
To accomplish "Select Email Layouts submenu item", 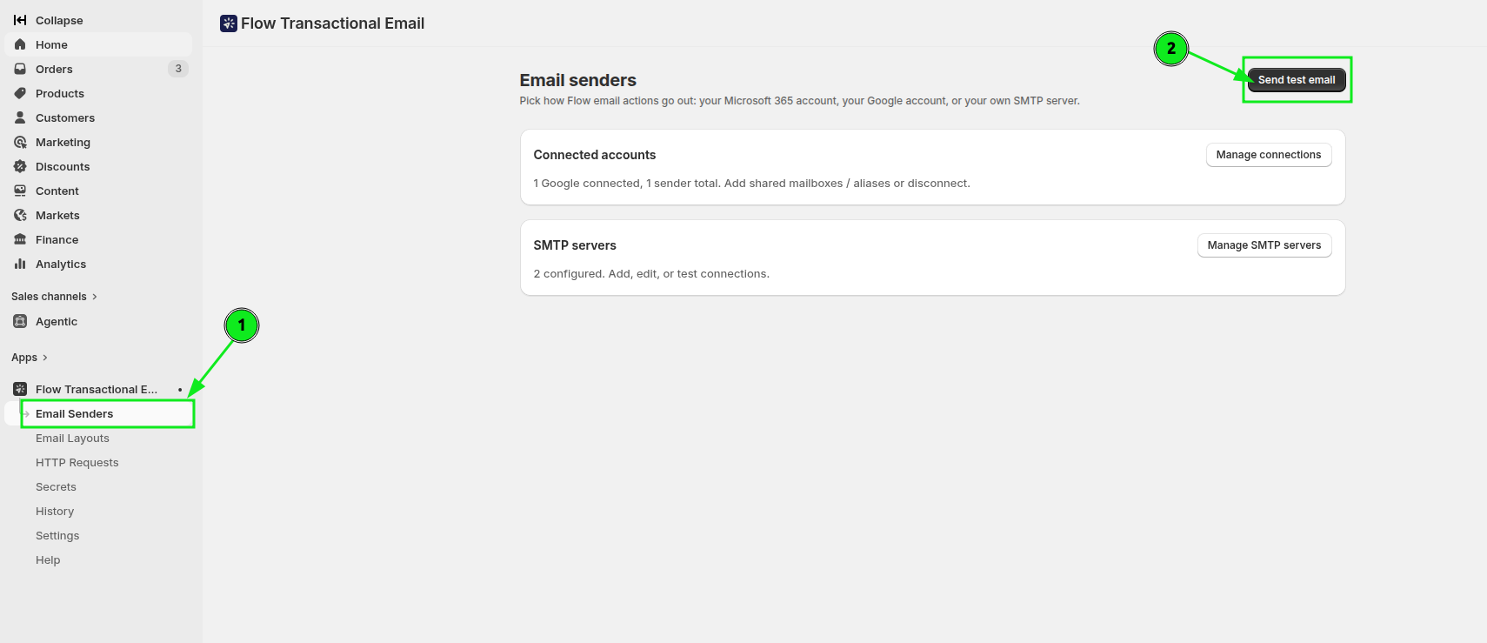I will pyautogui.click(x=98, y=438).
